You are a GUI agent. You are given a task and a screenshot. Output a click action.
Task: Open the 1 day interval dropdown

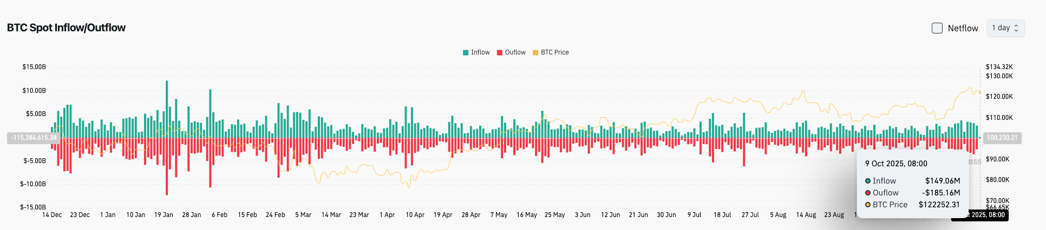coord(1005,28)
